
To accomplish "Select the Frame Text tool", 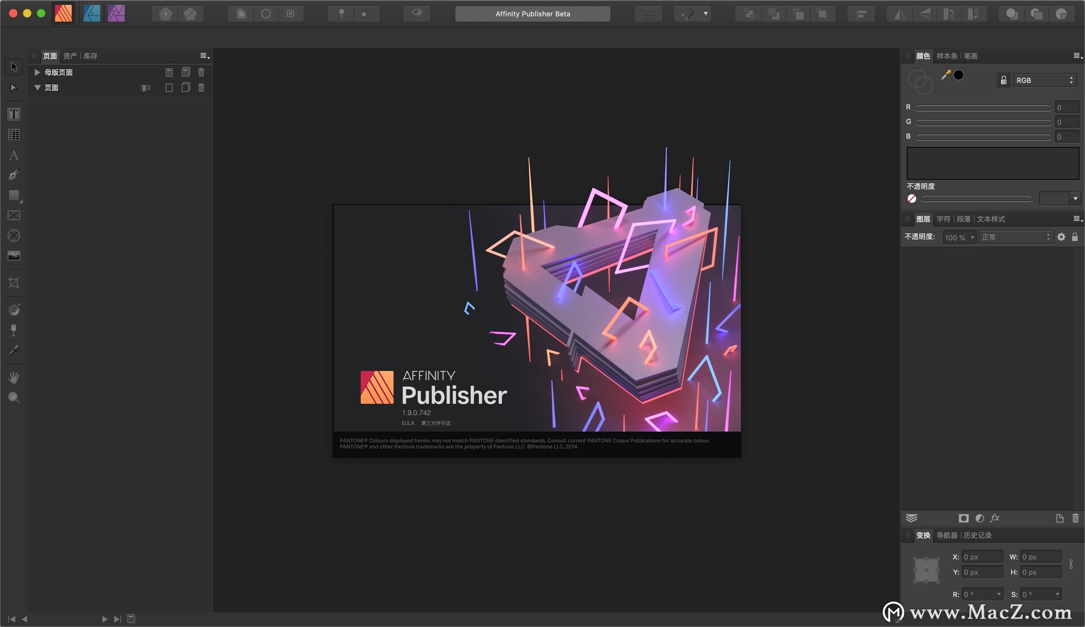I will point(14,114).
